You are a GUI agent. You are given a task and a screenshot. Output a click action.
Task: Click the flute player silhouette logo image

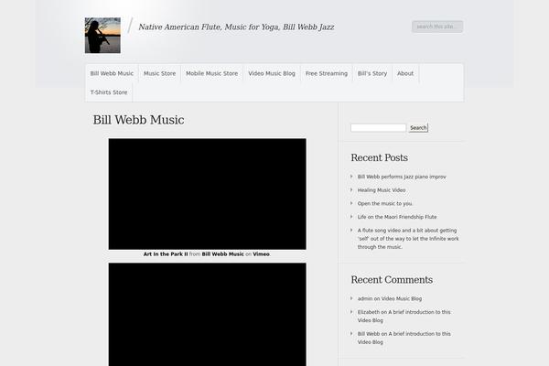102,36
